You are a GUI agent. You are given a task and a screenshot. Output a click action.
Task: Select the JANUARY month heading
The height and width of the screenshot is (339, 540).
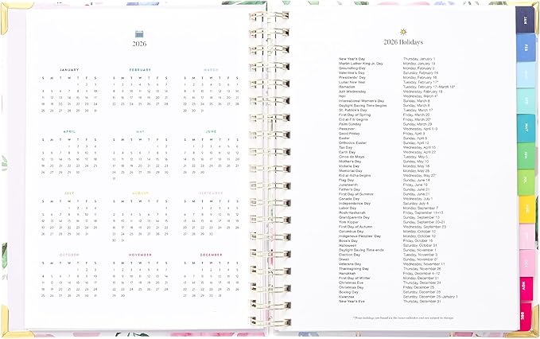coord(69,70)
